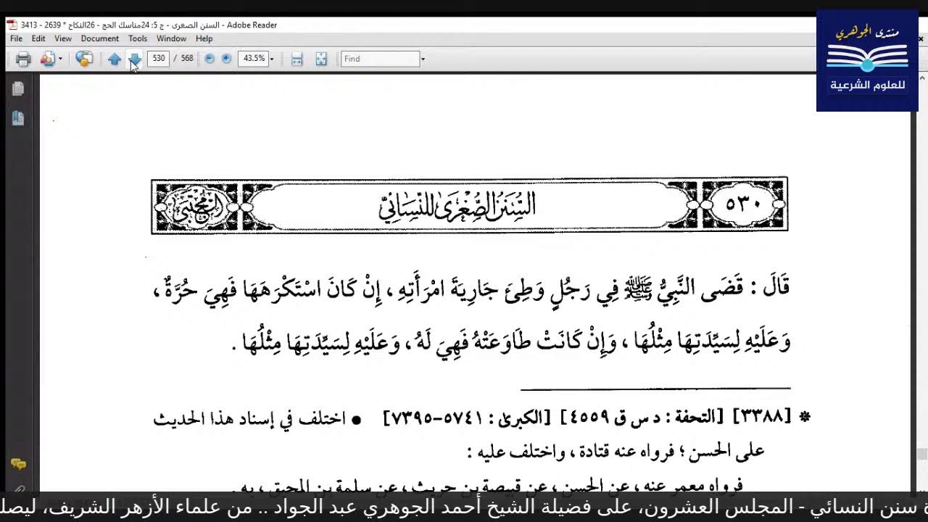The width and height of the screenshot is (928, 522).
Task: Open the Tools menu
Action: [138, 38]
